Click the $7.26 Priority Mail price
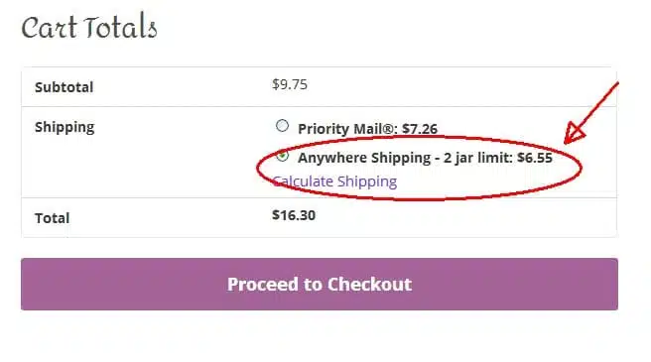The image size is (651, 362). point(420,129)
